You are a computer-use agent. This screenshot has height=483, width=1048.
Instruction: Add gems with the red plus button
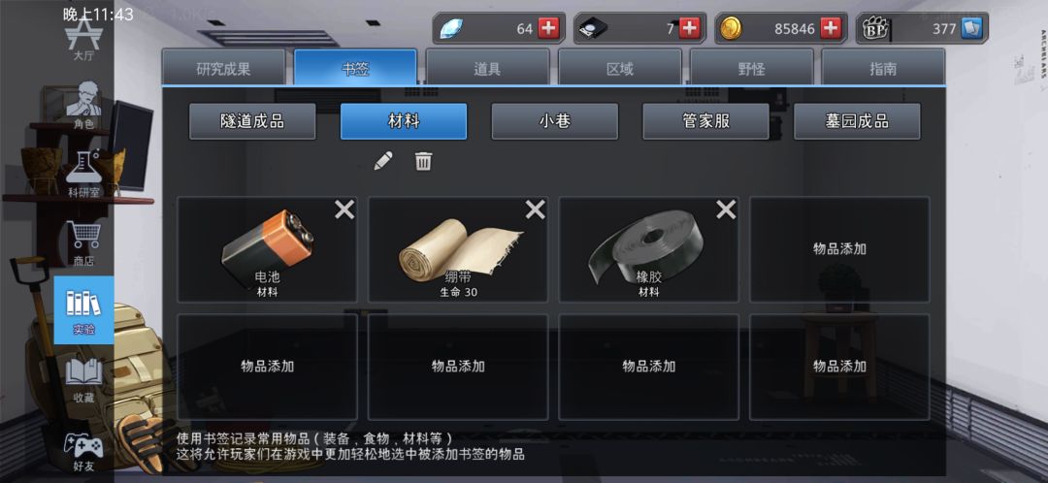[x=548, y=29]
